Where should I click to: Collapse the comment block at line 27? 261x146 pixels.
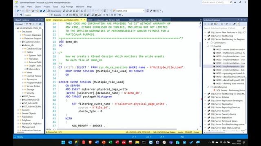58,53
